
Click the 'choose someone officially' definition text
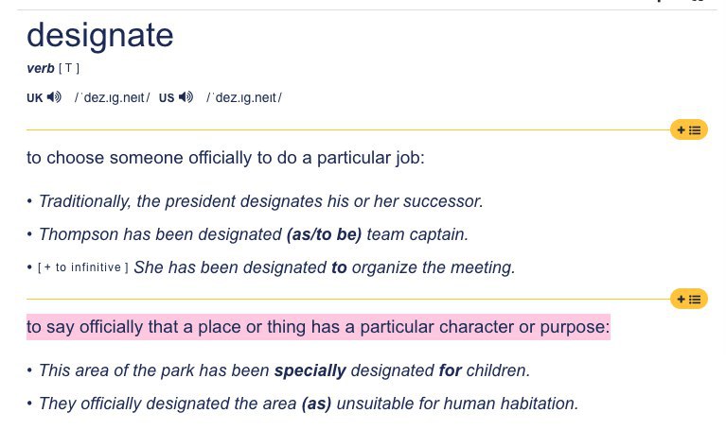(x=225, y=158)
